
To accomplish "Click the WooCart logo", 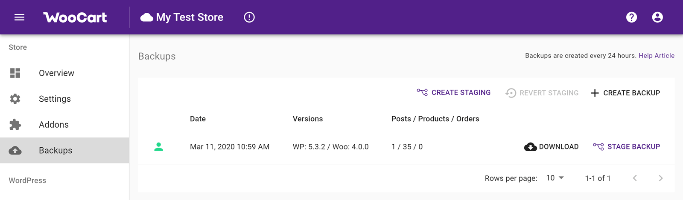I will (75, 17).
